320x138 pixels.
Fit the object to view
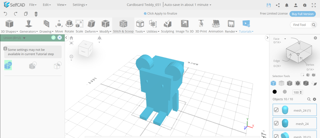[x=71, y=43]
